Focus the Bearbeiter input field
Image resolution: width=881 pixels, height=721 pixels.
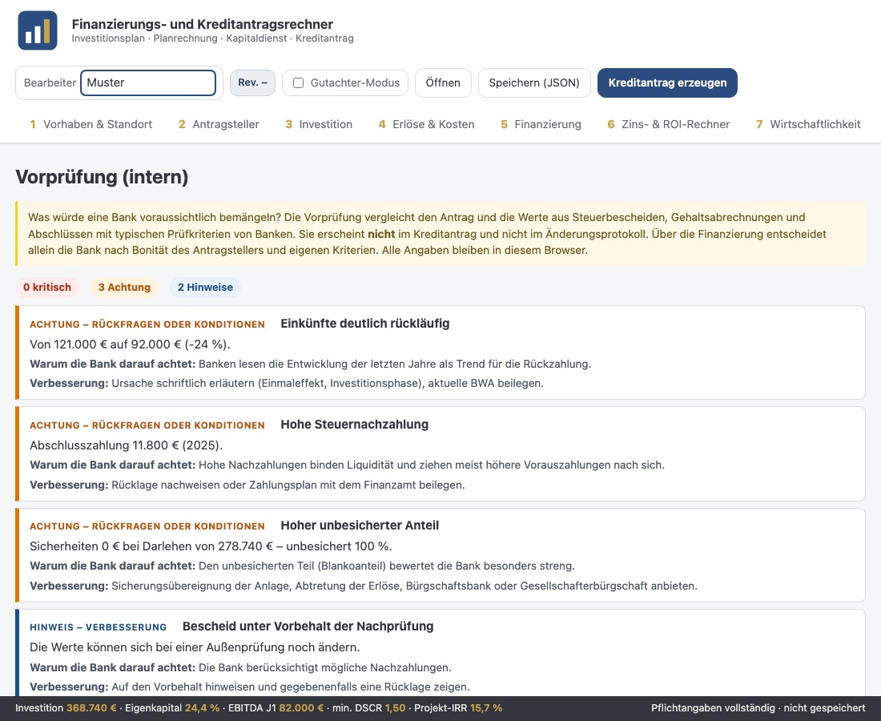click(148, 83)
